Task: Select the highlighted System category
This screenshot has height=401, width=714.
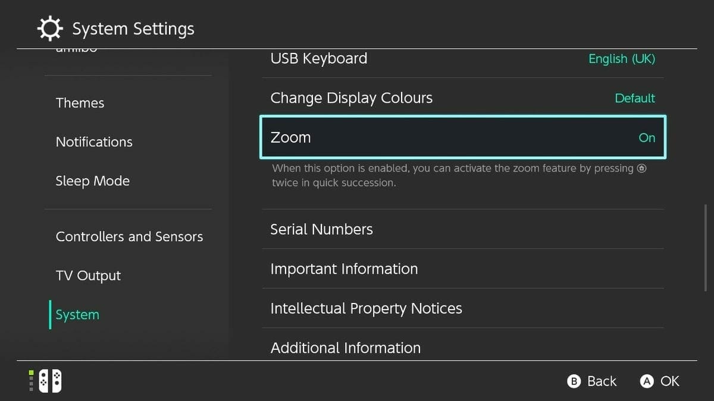Action: (x=77, y=314)
